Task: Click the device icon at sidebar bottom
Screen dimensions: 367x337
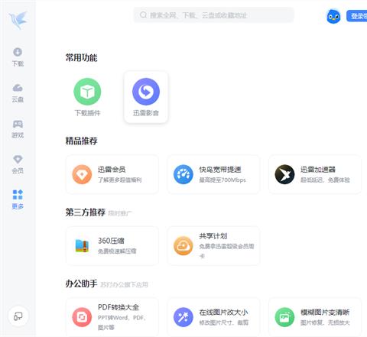Action: [x=18, y=316]
